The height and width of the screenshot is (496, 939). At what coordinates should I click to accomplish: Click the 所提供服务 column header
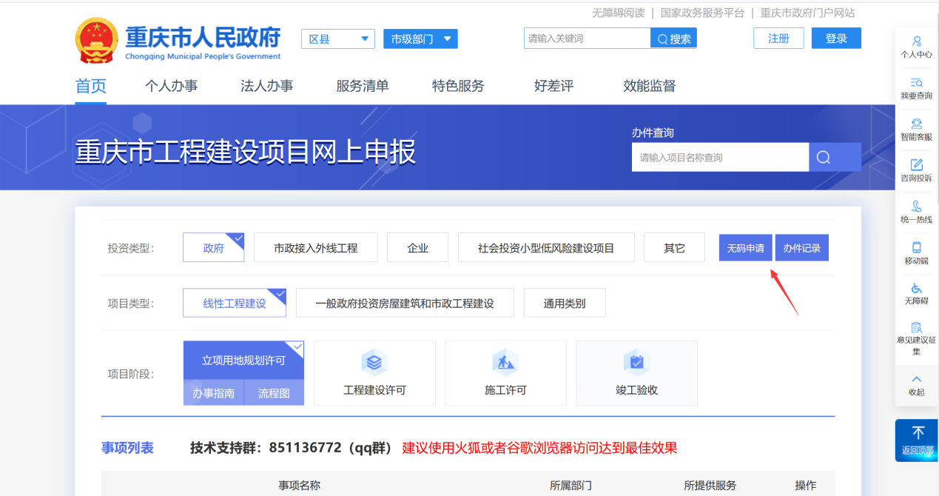710,486
